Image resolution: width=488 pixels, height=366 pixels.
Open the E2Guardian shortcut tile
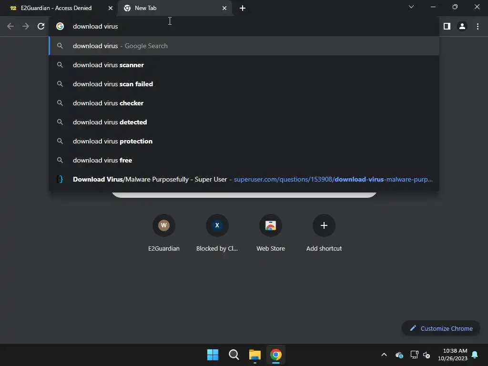(164, 232)
